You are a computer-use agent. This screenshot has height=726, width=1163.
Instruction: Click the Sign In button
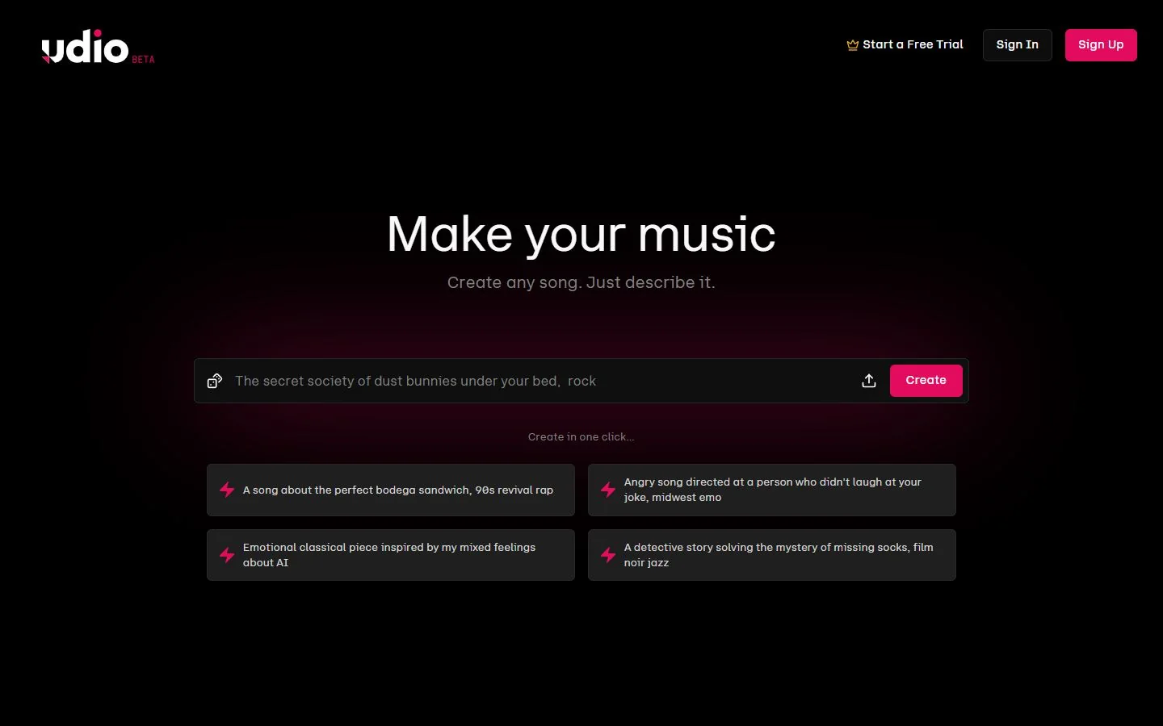(1018, 45)
